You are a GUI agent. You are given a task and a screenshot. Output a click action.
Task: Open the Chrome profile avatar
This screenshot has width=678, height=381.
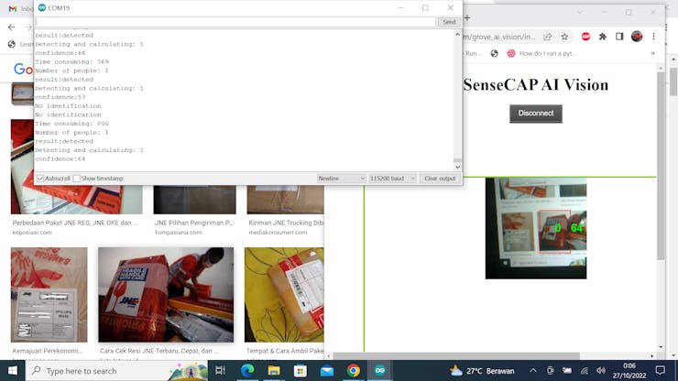tap(637, 37)
